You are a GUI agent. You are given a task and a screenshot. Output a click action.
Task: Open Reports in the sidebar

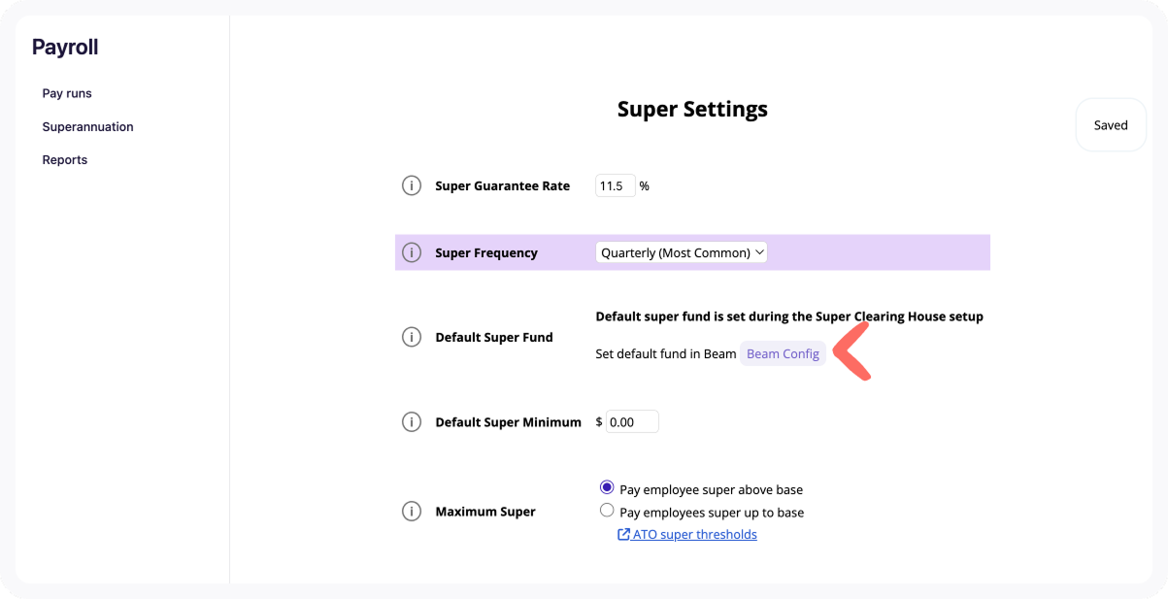65,159
